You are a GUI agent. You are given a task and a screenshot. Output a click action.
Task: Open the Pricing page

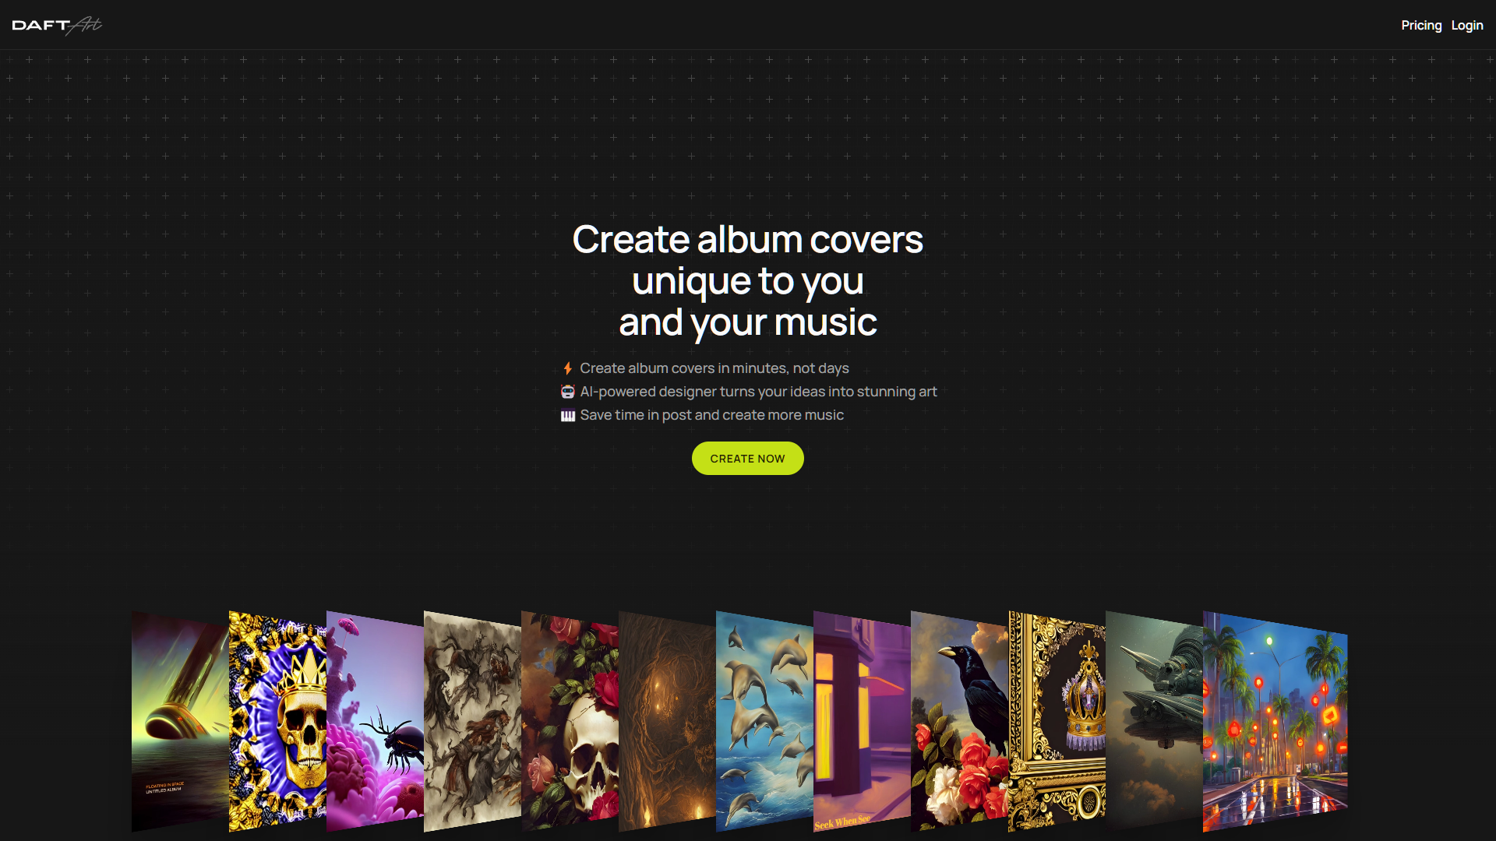point(1421,25)
